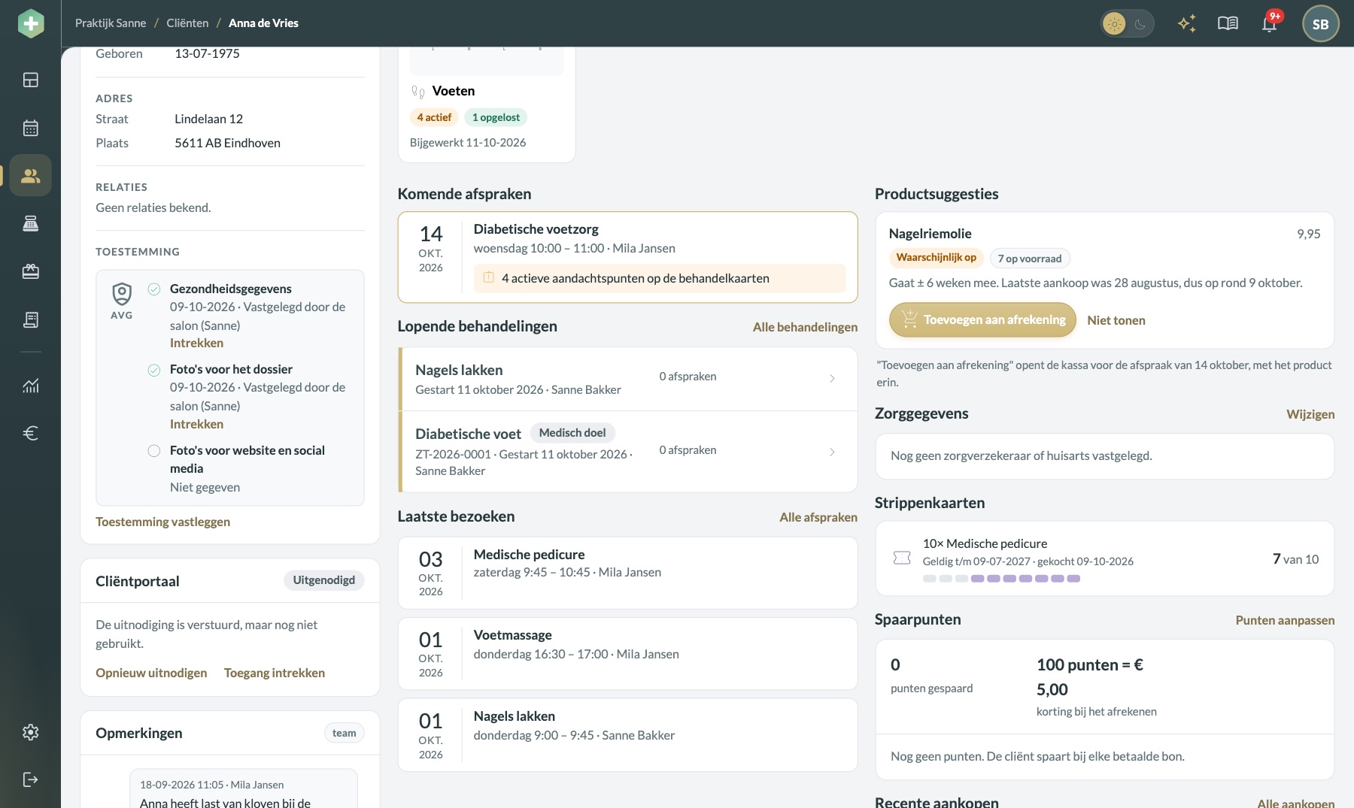Click the logout icon in sidebar
This screenshot has height=808, width=1354.
(30, 779)
